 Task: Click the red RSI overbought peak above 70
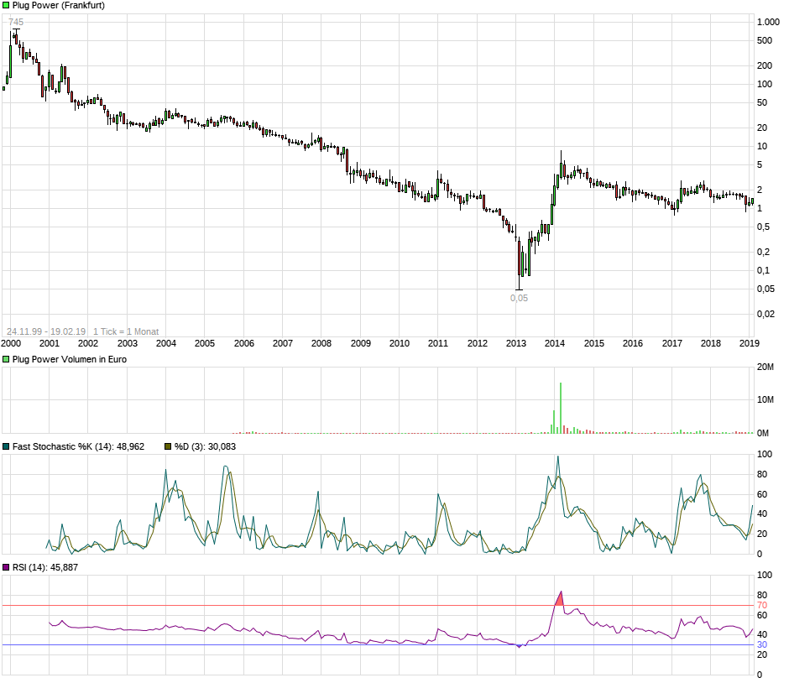point(560,599)
